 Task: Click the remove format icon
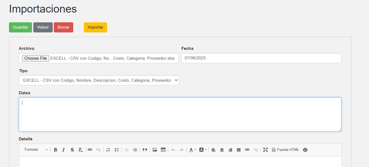[80, 150]
